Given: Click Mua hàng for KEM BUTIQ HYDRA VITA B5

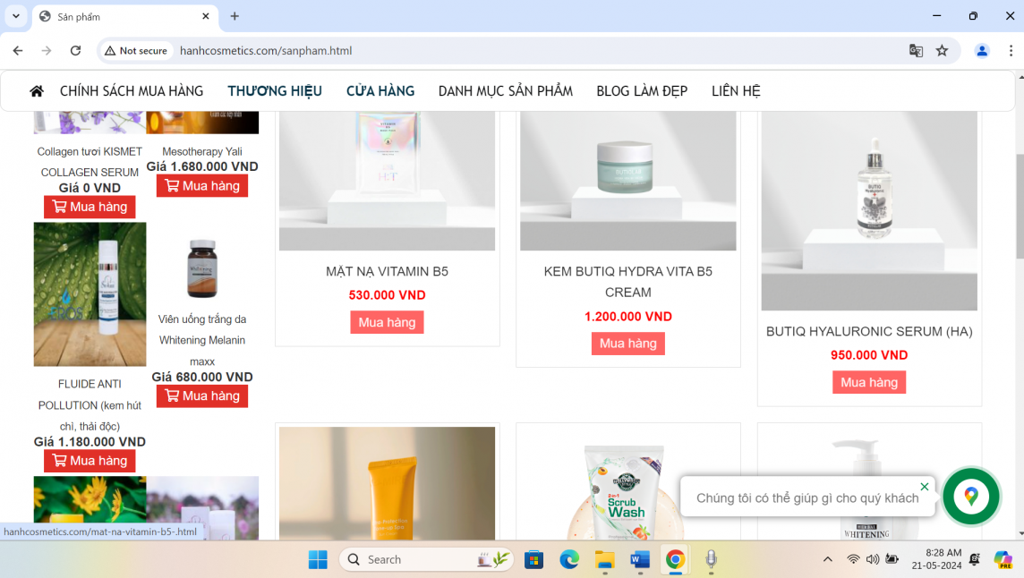Looking at the screenshot, I should tap(627, 343).
